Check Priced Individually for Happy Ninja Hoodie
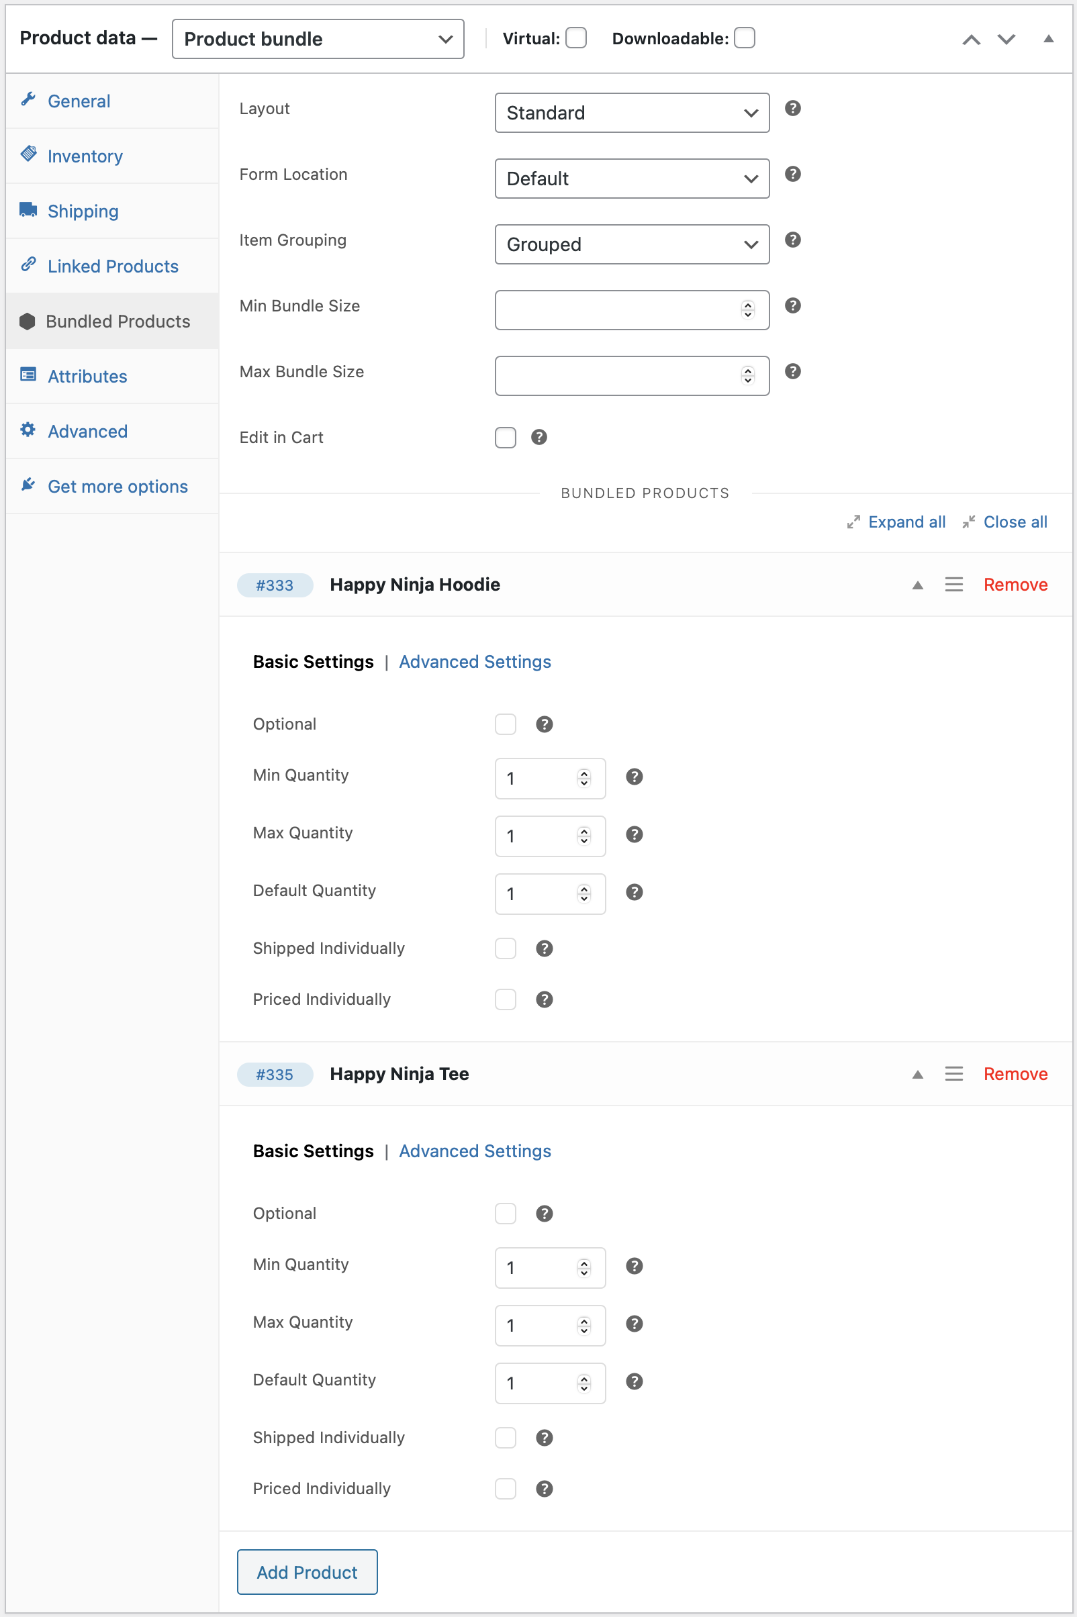1077x1617 pixels. [506, 999]
